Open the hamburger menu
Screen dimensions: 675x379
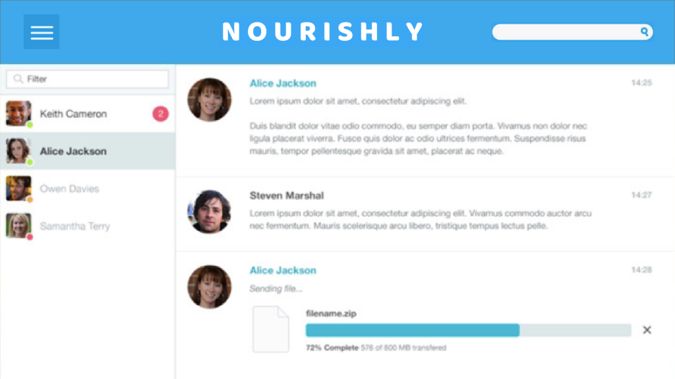tap(42, 32)
